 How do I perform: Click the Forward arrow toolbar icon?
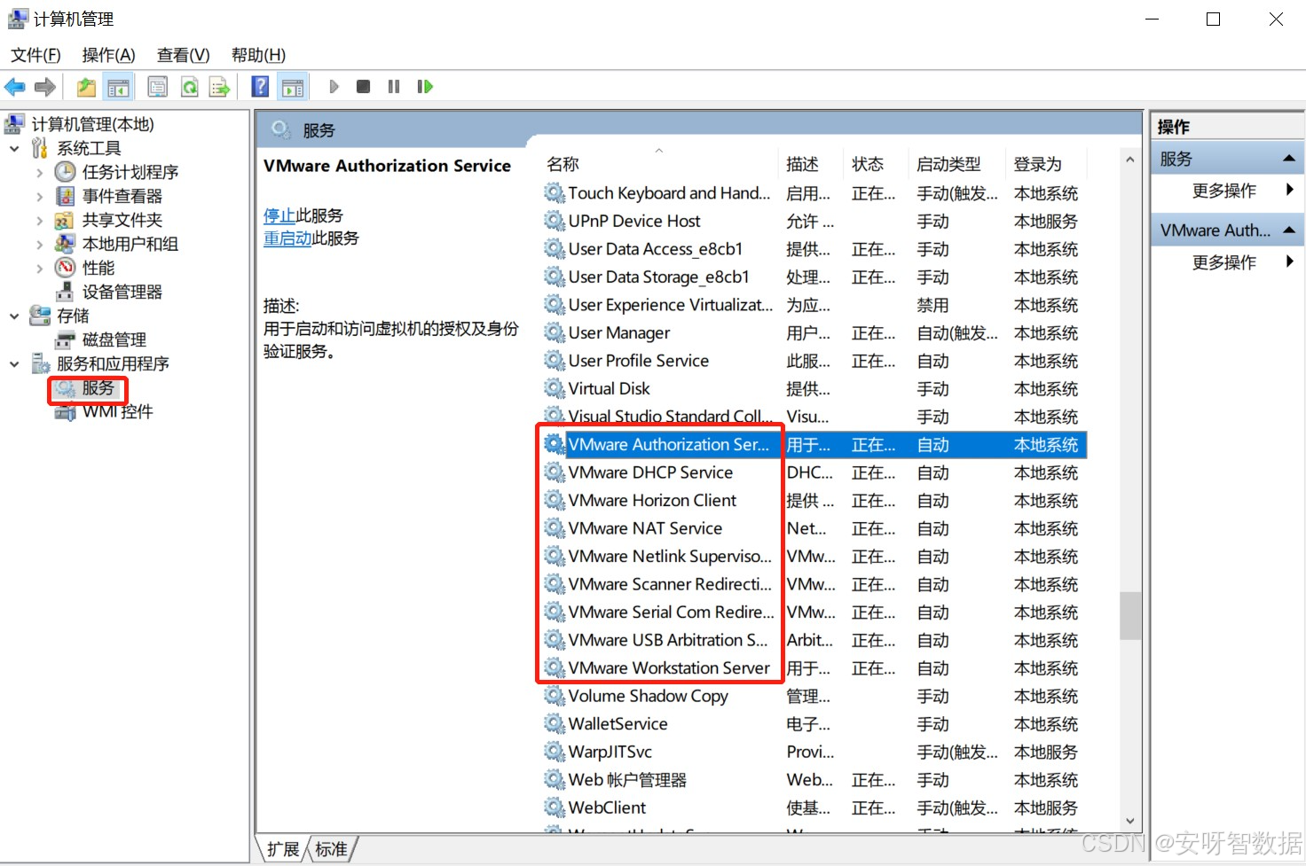[x=45, y=87]
